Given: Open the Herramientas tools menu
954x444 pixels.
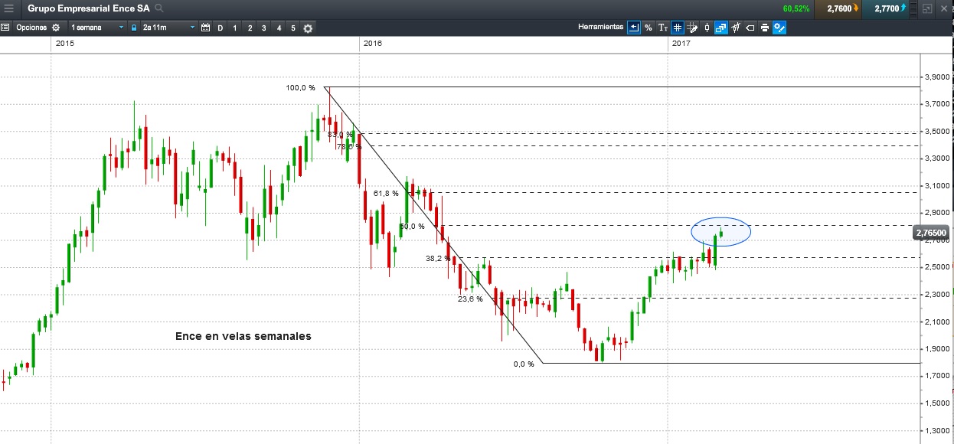Looking at the screenshot, I should tap(600, 27).
